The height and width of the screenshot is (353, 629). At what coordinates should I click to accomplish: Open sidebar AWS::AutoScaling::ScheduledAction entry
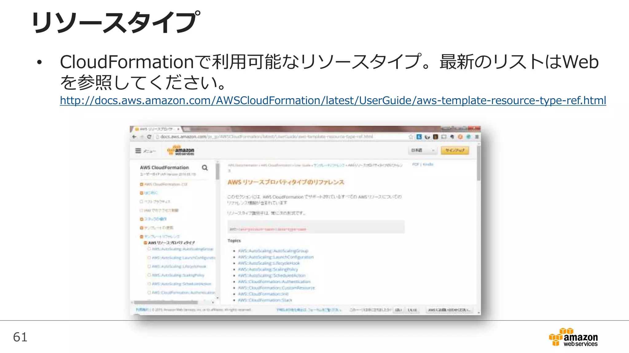(x=182, y=284)
